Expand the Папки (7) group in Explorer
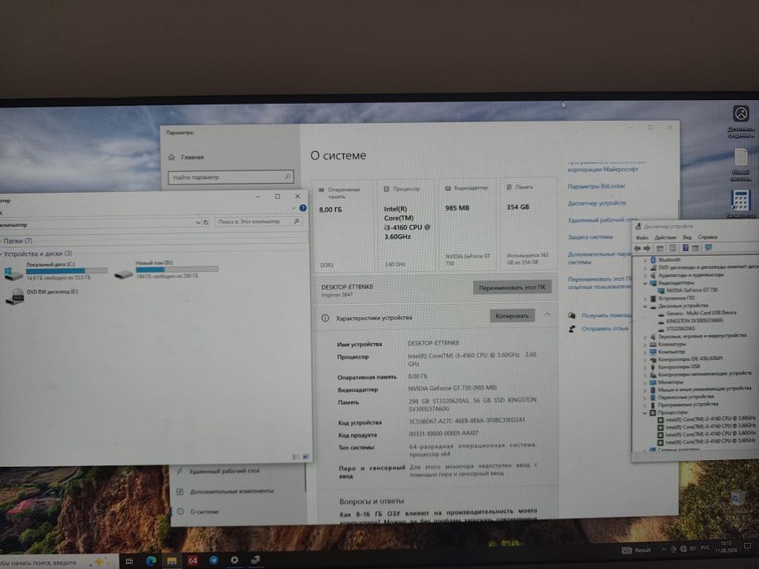The height and width of the screenshot is (569, 759). 2,241
